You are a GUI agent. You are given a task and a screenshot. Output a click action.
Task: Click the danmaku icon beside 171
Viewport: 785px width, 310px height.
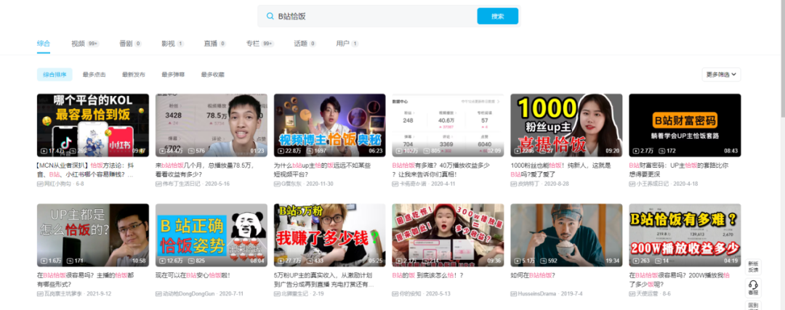tap(70, 261)
